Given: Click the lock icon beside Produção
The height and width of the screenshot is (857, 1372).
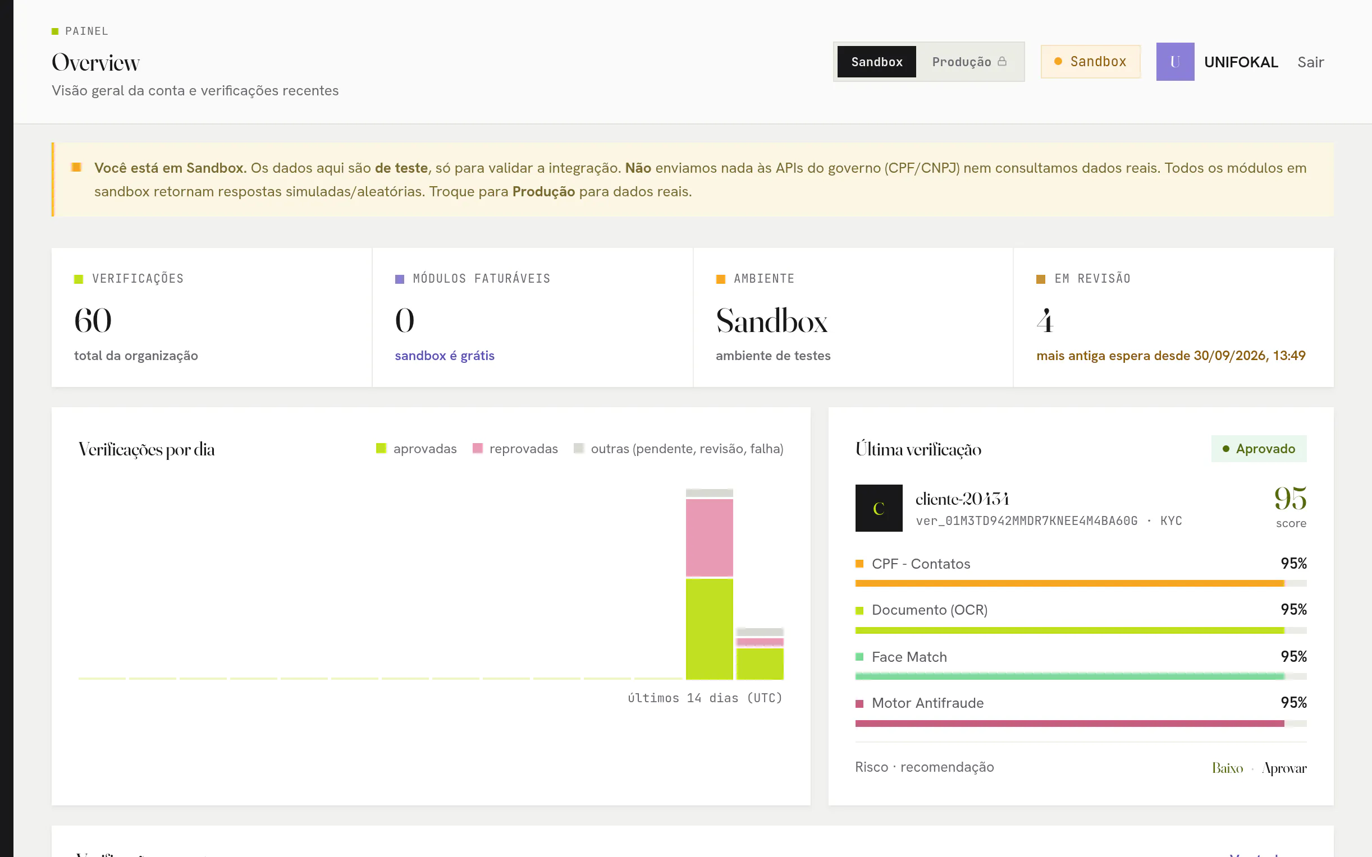Looking at the screenshot, I should tap(1002, 61).
